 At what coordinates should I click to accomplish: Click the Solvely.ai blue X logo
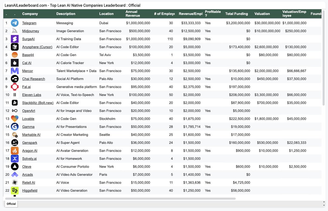pyautogui.click(x=15, y=159)
